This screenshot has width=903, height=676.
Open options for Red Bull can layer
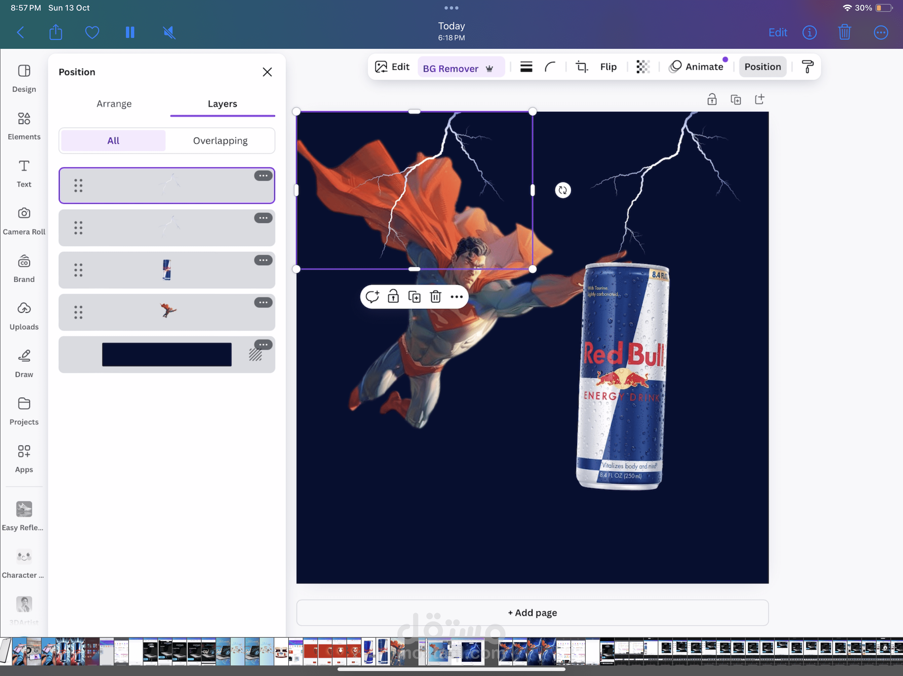coord(263,260)
